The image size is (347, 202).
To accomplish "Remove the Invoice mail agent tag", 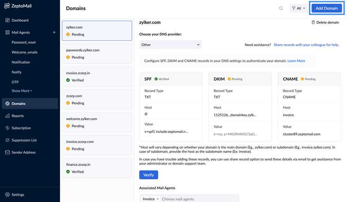I will point(158,199).
